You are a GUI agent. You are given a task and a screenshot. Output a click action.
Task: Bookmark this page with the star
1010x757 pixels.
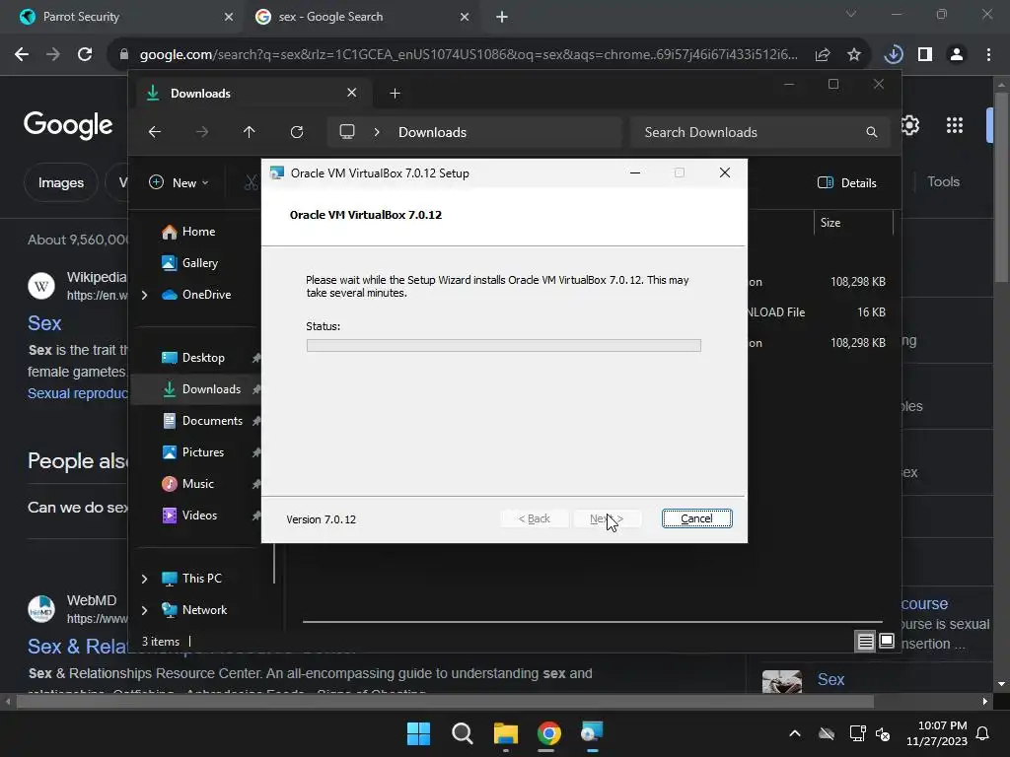pyautogui.click(x=854, y=55)
